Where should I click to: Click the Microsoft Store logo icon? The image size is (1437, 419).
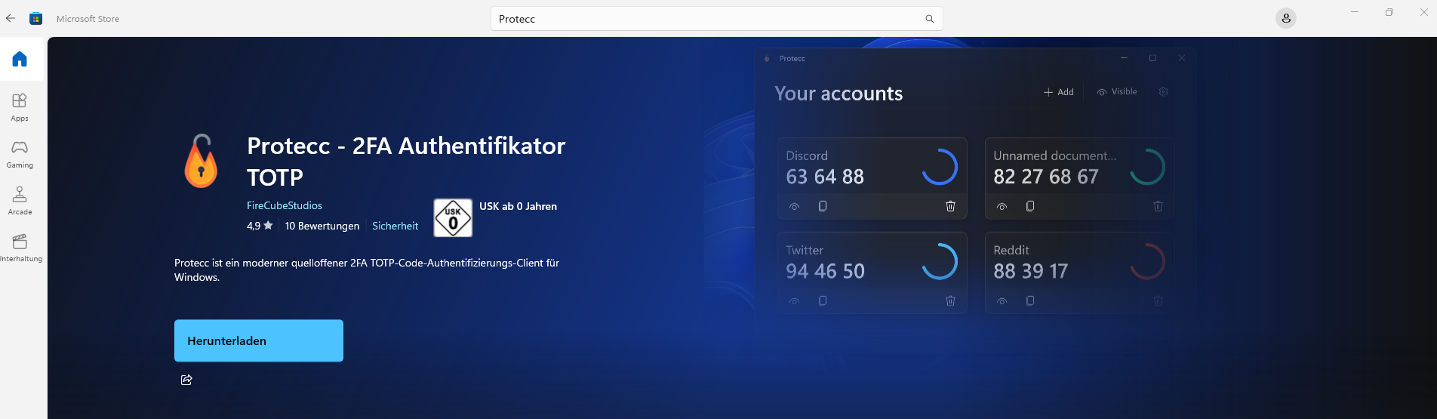[x=35, y=18]
